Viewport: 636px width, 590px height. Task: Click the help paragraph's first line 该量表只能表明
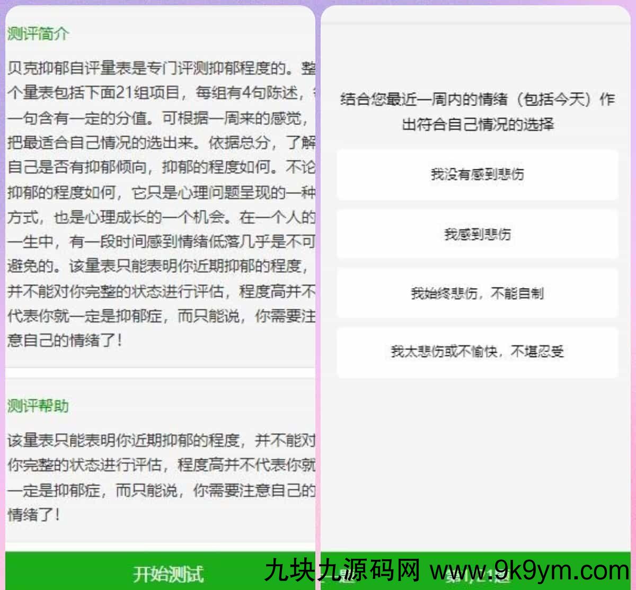pyautogui.click(x=159, y=440)
